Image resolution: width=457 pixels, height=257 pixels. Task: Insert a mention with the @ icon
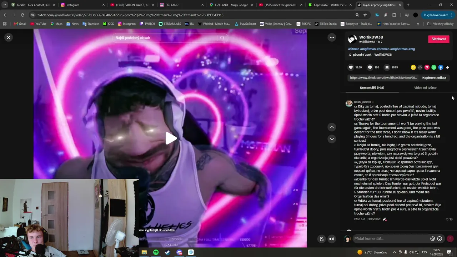tap(432, 238)
